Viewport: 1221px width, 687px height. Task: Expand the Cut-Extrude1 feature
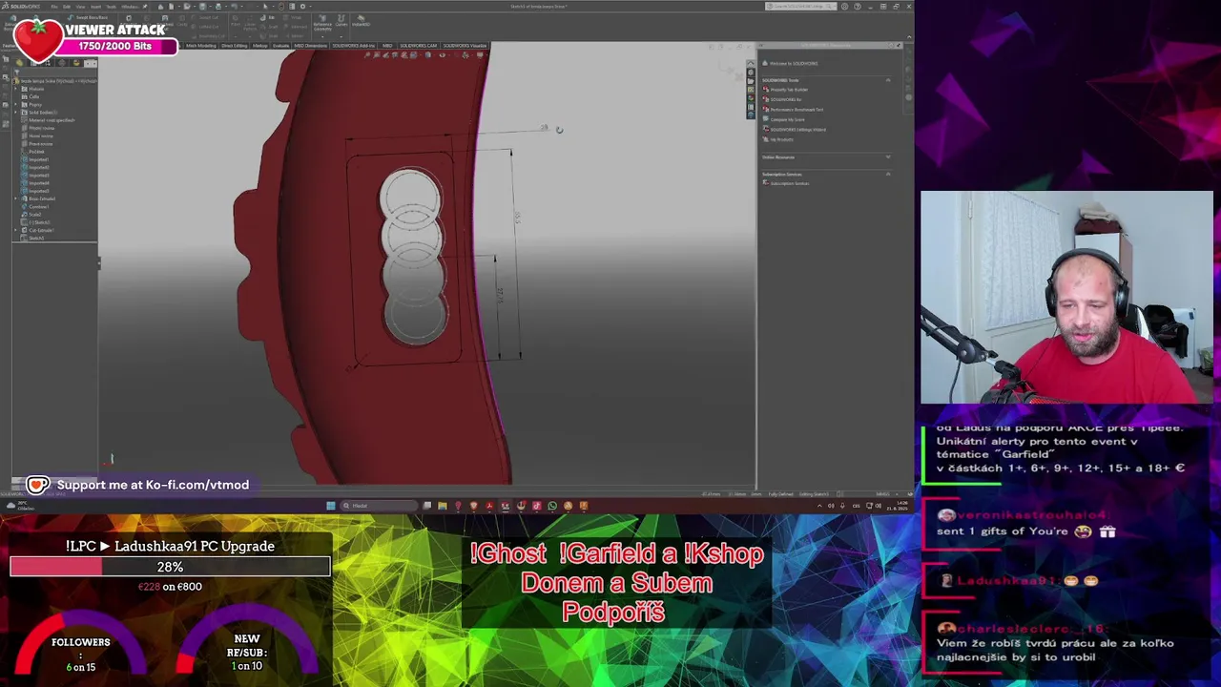tap(16, 230)
